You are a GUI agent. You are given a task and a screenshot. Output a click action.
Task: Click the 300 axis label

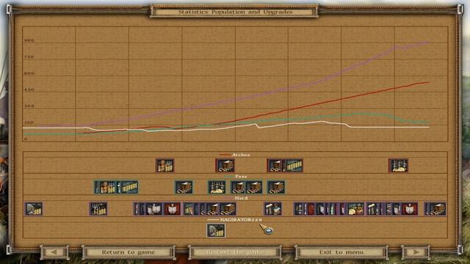coord(29,106)
